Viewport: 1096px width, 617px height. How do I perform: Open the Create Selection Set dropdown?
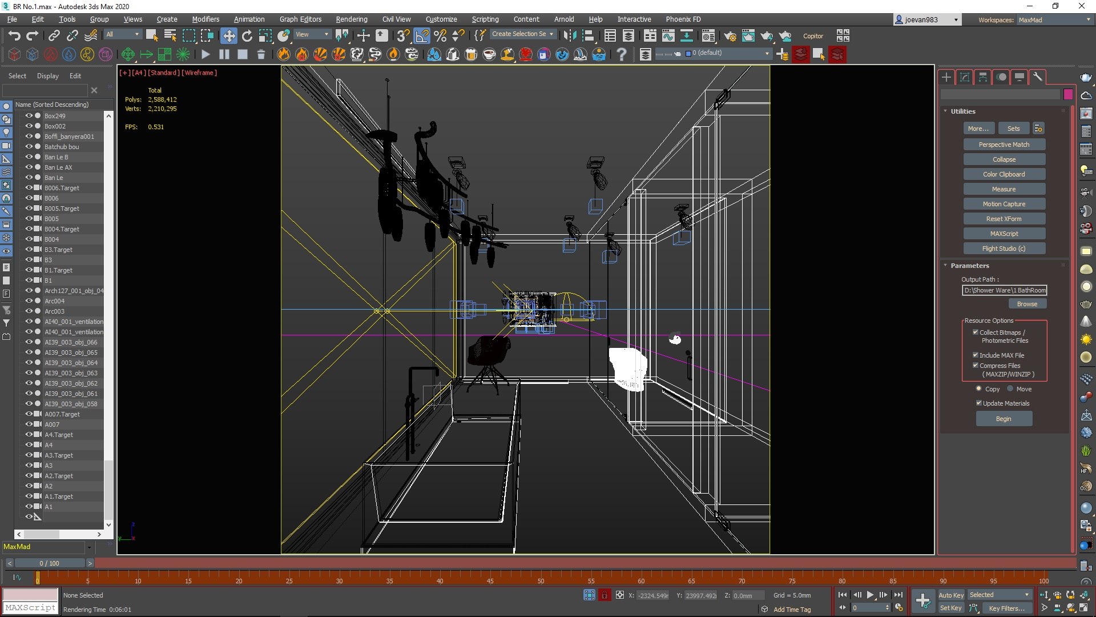pos(522,34)
